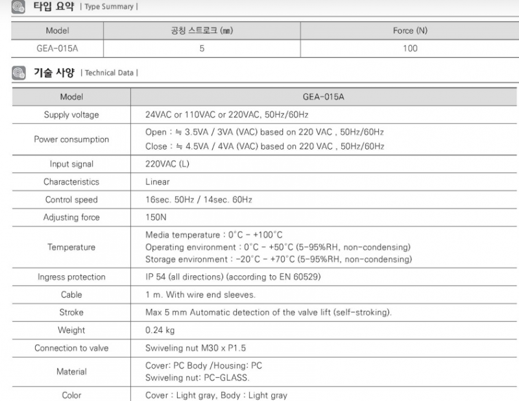Click the icon beside the Type Summary heading
This screenshot has height=401, width=519.
click(19, 6)
